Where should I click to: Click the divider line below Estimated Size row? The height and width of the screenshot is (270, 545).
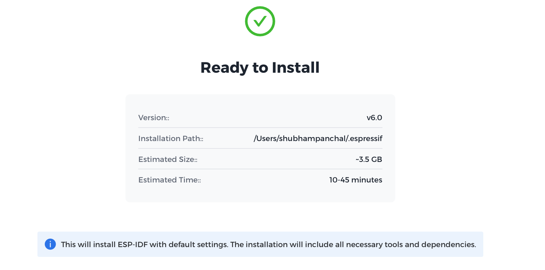[x=260, y=169]
